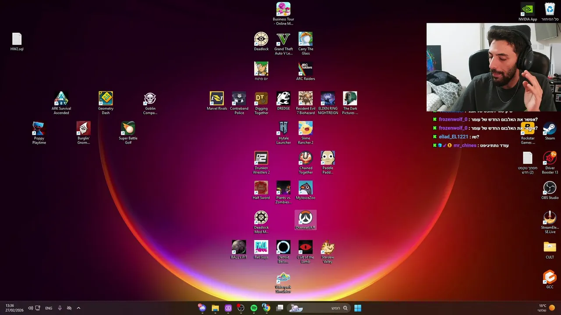
Task: Open File Explorer in the taskbar
Action: pos(215,308)
